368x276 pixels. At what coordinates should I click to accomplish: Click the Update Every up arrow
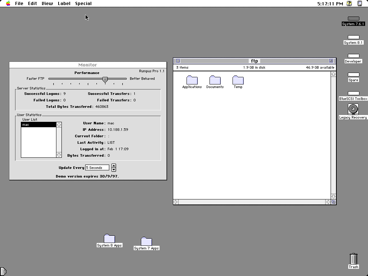[x=114, y=166]
